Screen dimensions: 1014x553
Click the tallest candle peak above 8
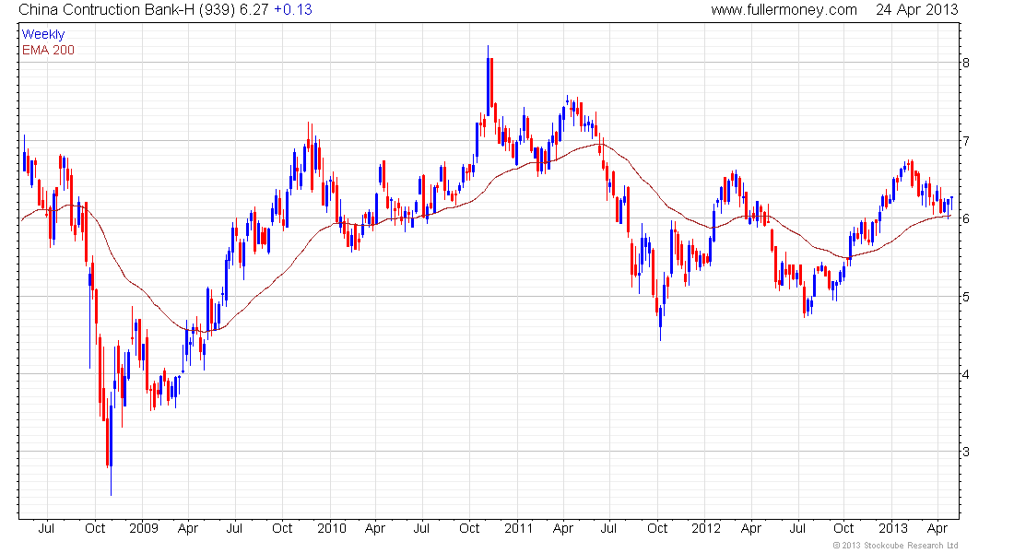pos(489,81)
